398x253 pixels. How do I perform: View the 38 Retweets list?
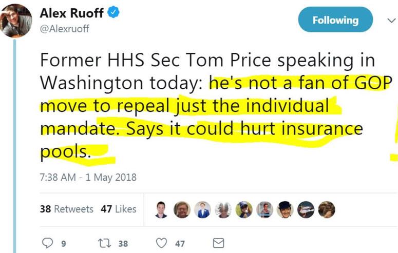click(x=67, y=209)
